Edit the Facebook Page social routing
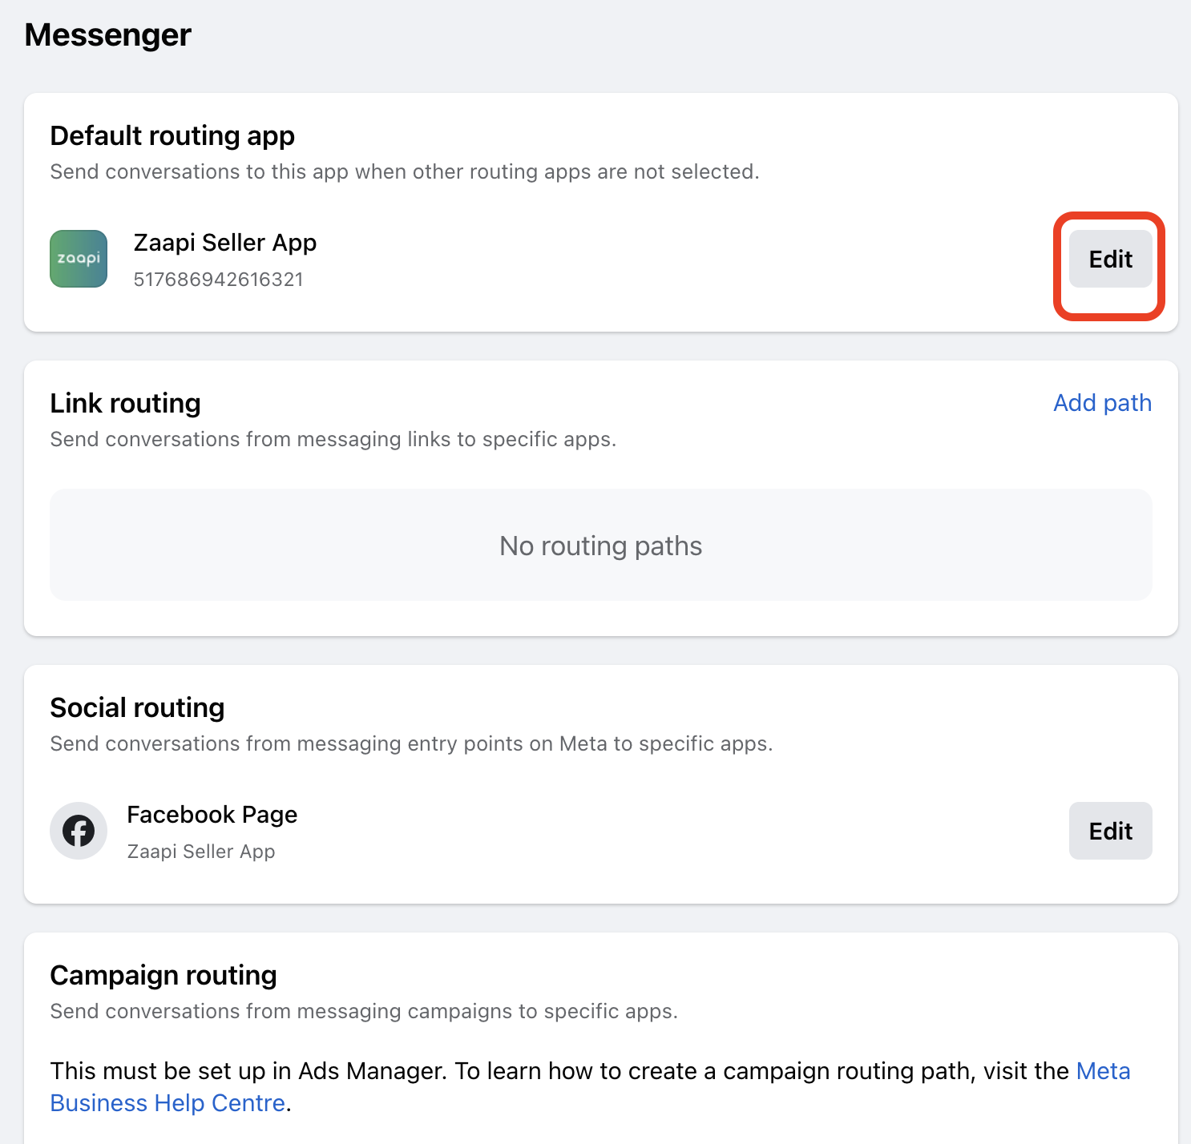1191x1144 pixels. [1110, 831]
